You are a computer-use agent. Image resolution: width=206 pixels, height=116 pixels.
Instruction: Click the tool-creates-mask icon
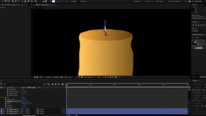tap(46, 1)
